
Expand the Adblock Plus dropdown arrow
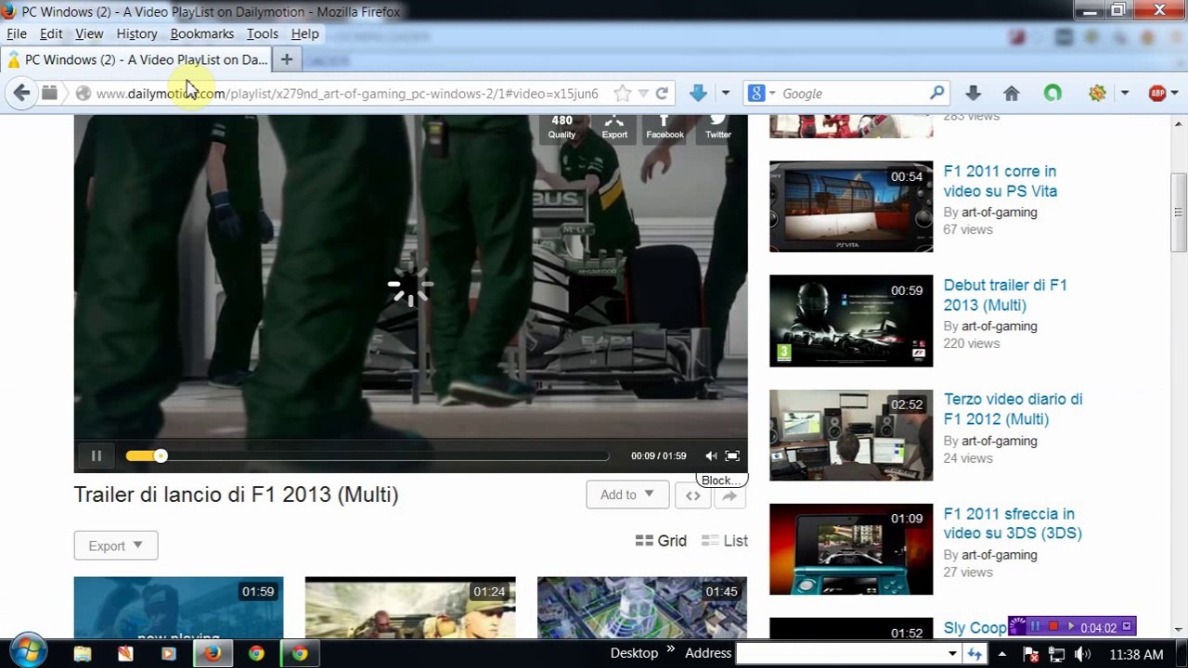pyautogui.click(x=1175, y=94)
